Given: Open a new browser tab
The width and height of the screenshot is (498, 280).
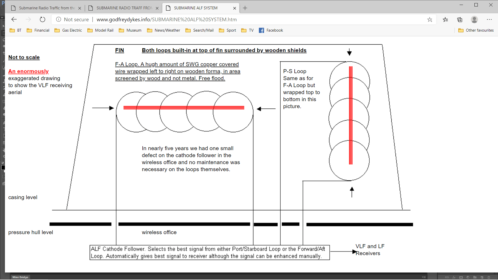Looking at the screenshot, I should tap(245, 8).
